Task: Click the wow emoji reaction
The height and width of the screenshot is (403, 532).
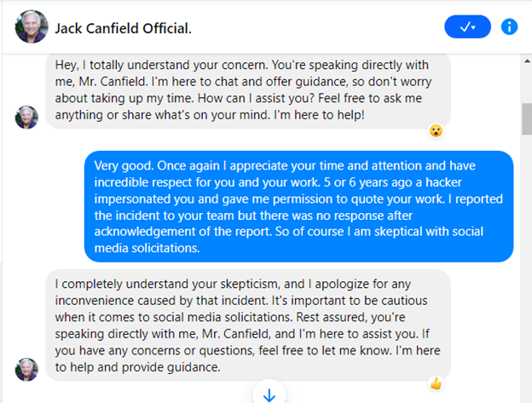Action: coord(436,131)
